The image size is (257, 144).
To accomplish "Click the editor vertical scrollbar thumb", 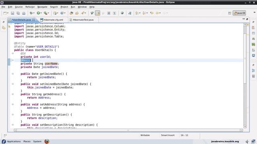I will pos(245,59).
